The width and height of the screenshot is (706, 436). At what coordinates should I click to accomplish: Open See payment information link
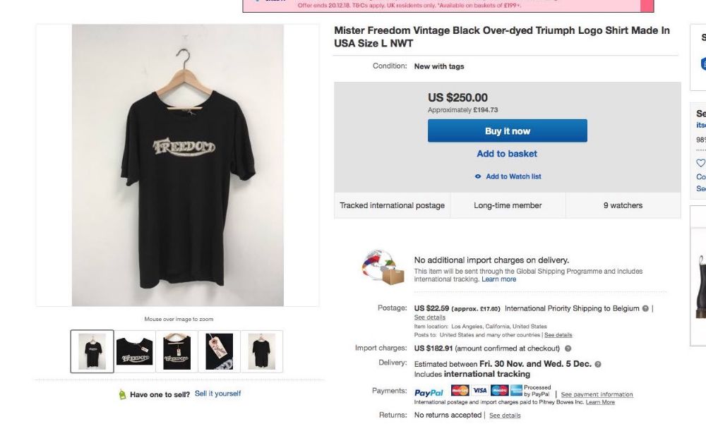pyautogui.click(x=597, y=394)
